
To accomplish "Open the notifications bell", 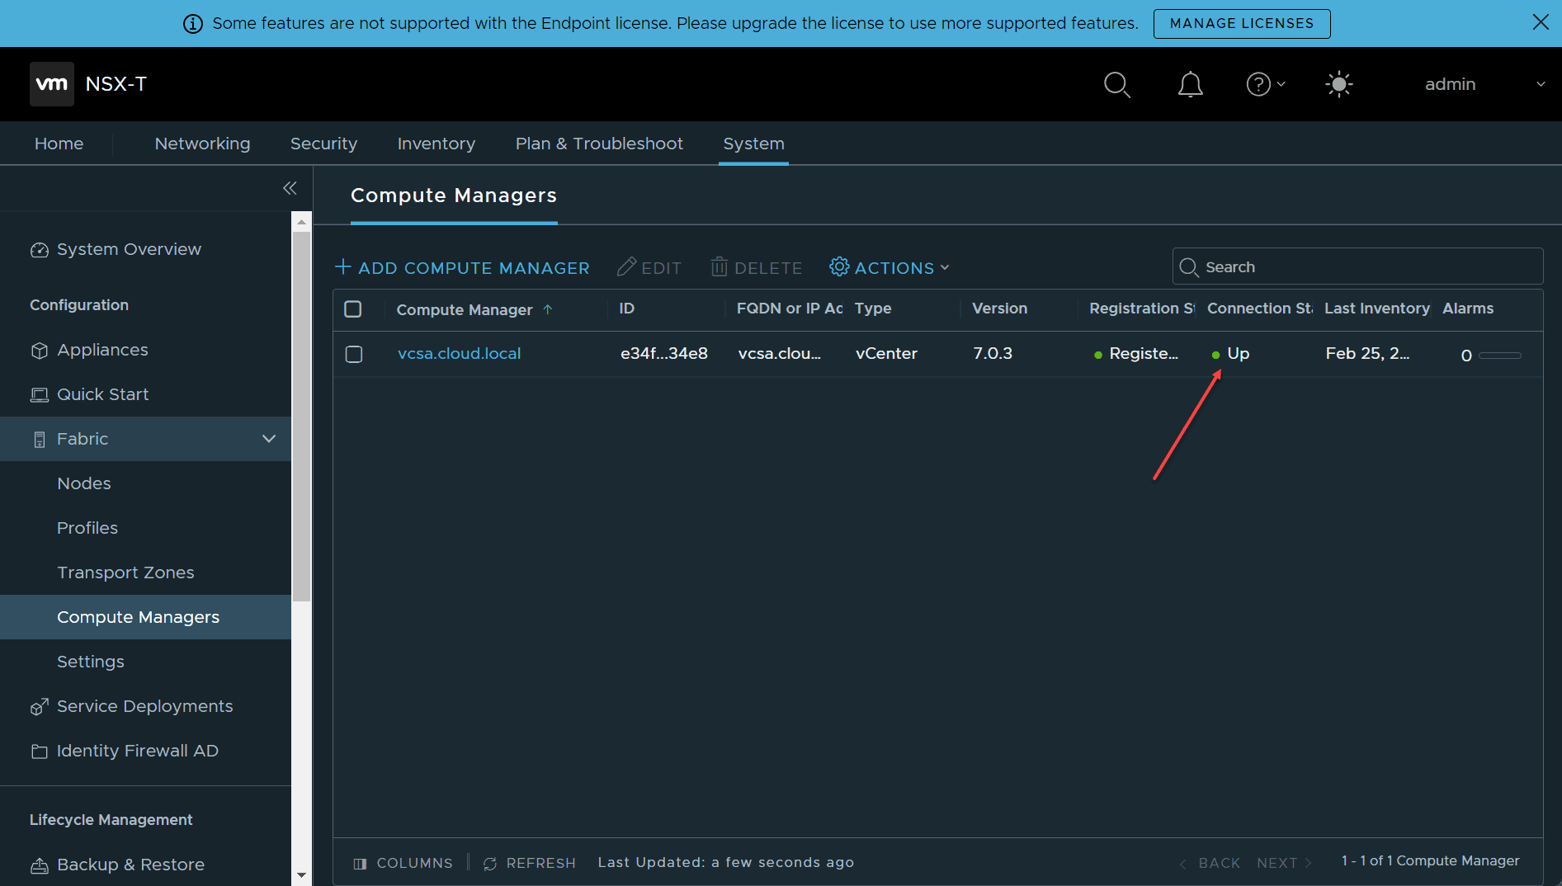I will pyautogui.click(x=1190, y=84).
